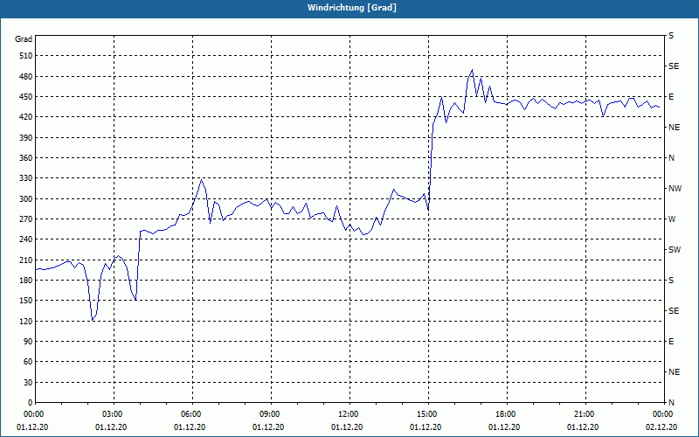Select the '300' left axis label
This screenshot has height=437, width=699.
coord(26,199)
